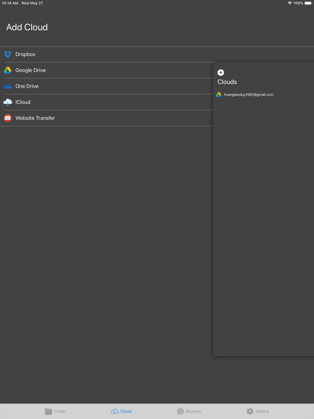Tap the Wed May 27 date

tap(32, 3)
